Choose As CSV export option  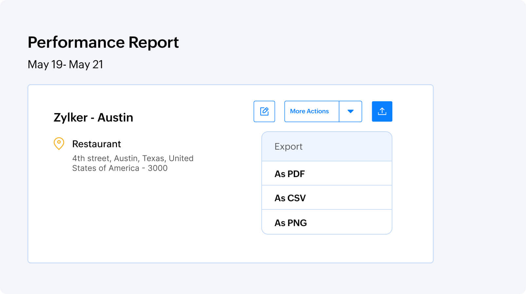point(327,198)
